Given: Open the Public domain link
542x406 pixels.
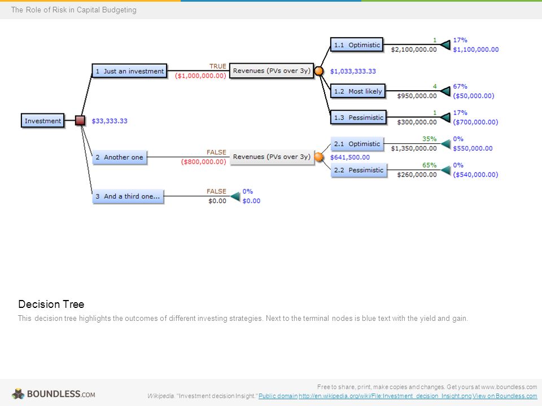Looking at the screenshot, I should [x=278, y=396].
